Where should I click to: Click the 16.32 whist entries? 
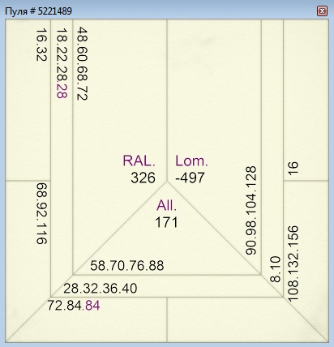[x=41, y=45]
